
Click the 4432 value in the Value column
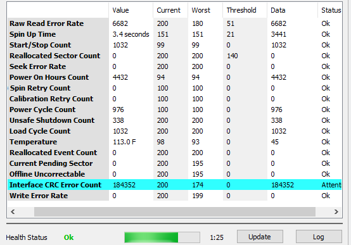point(120,77)
